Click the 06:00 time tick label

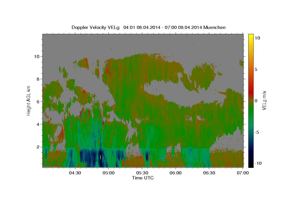coord(176,173)
